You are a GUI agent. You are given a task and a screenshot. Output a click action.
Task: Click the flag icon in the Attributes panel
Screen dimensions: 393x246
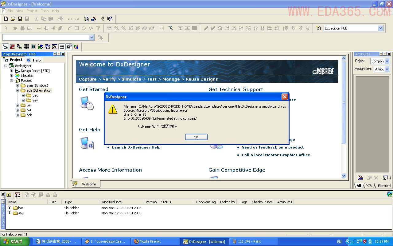click(x=360, y=178)
